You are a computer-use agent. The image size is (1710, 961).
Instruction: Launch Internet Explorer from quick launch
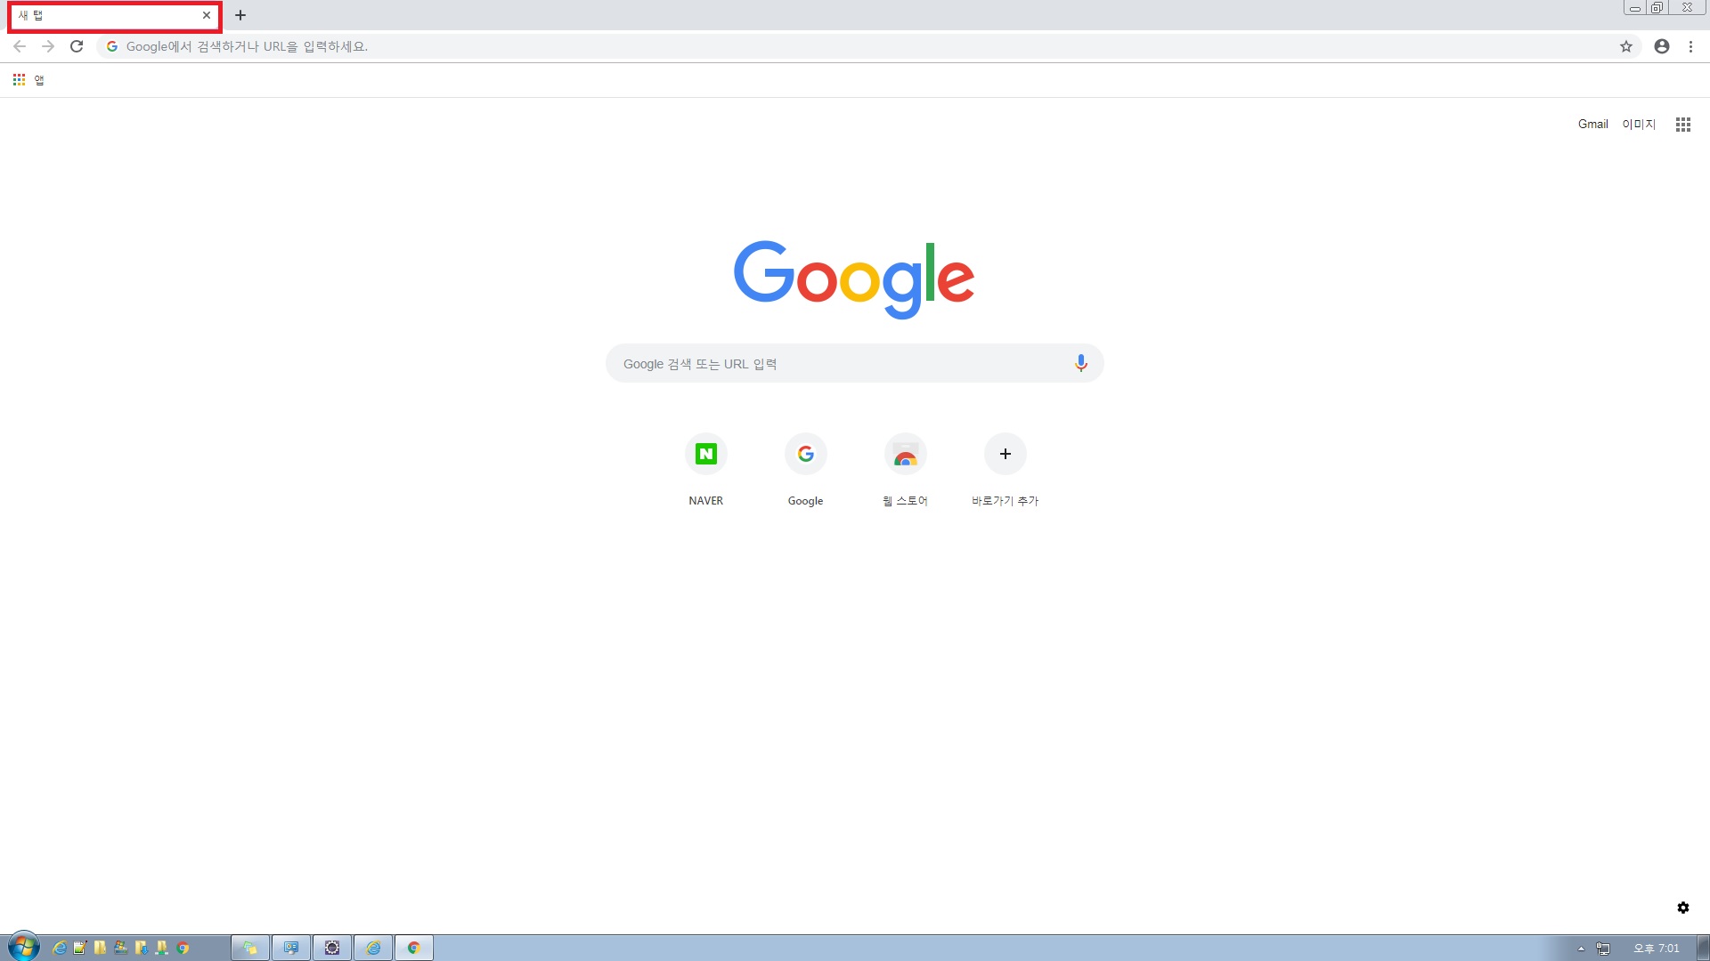pos(60,948)
